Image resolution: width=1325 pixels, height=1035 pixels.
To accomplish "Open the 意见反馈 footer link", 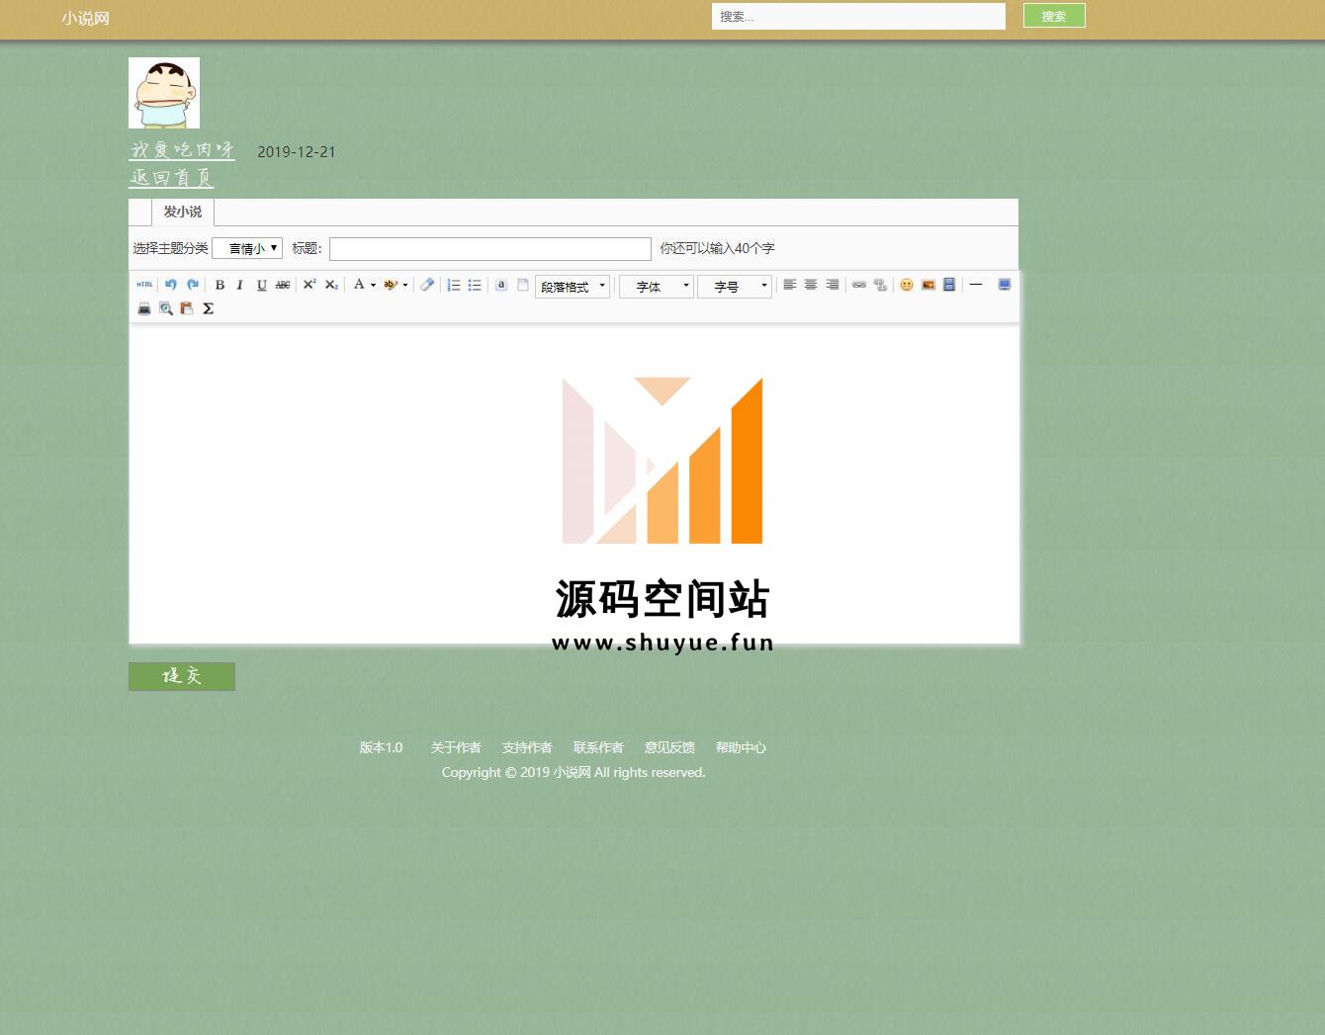I will click(669, 747).
